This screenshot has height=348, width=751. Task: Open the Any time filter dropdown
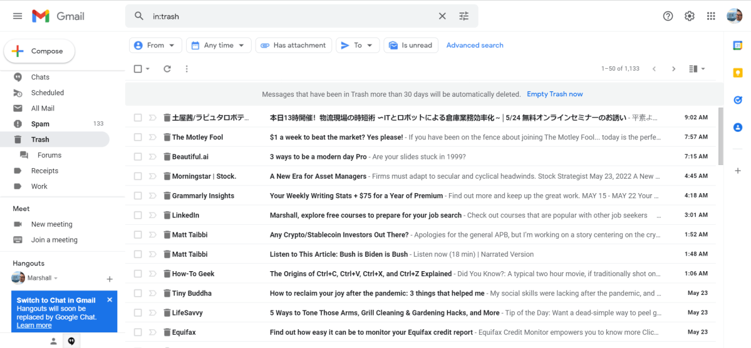219,46
